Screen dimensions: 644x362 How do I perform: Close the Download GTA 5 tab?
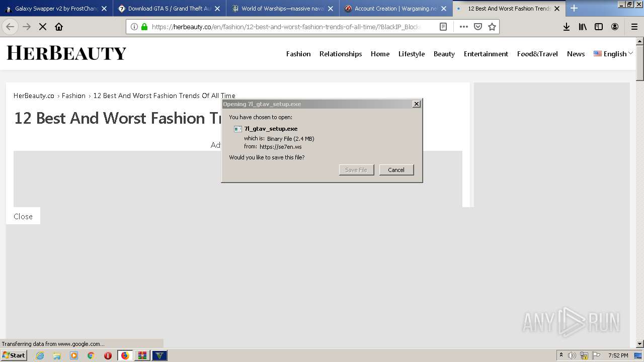tap(217, 9)
